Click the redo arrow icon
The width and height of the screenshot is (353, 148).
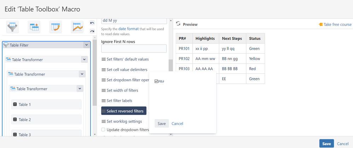pos(92,31)
